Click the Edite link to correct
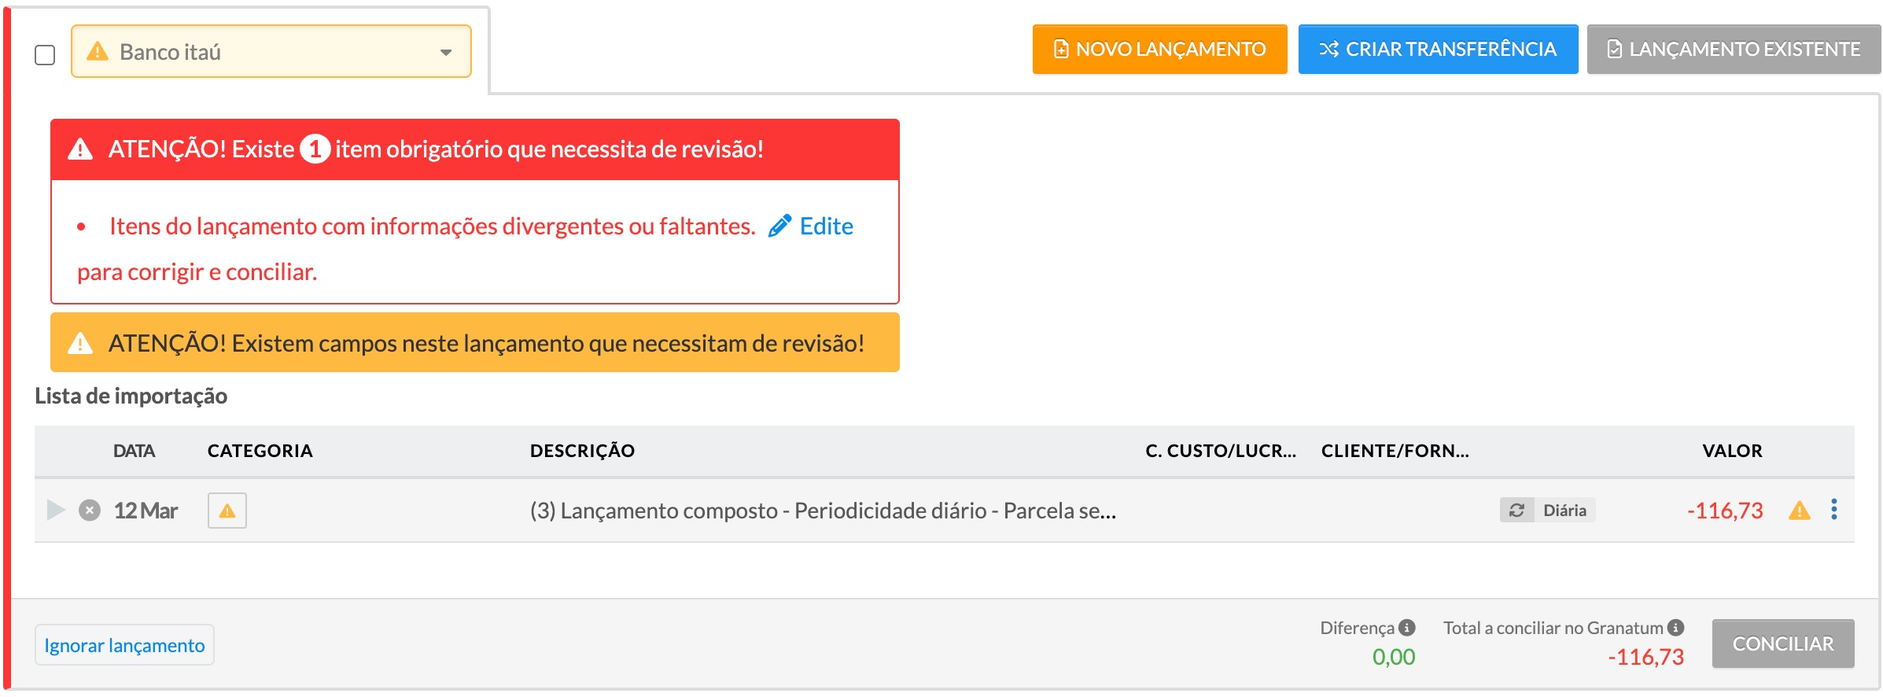This screenshot has height=697, width=1883. coord(826,227)
